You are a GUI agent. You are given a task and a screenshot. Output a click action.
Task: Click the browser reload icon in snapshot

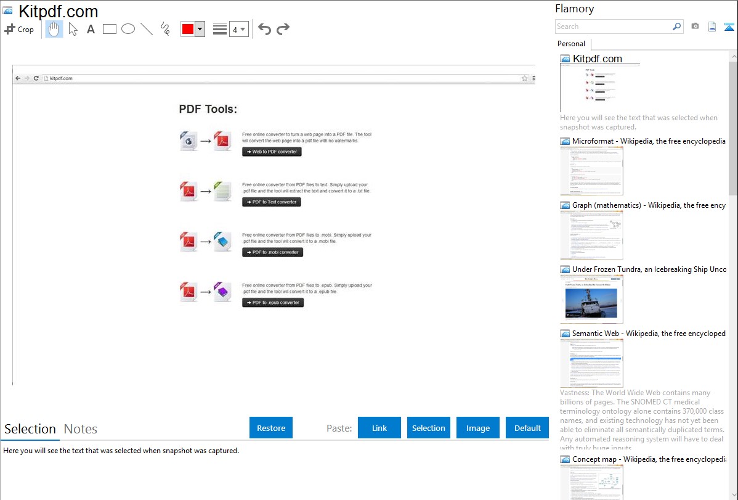(36, 78)
